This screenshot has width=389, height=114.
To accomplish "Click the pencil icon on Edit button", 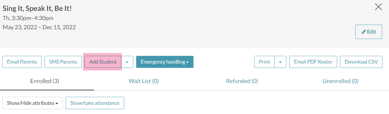I will point(364,32).
